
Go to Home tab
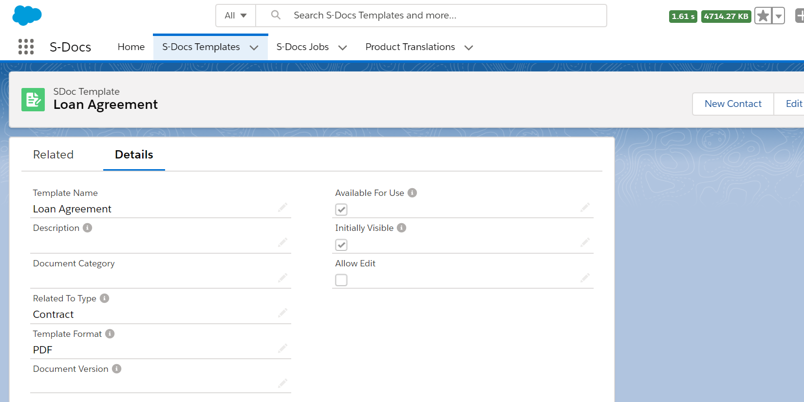[x=131, y=47]
